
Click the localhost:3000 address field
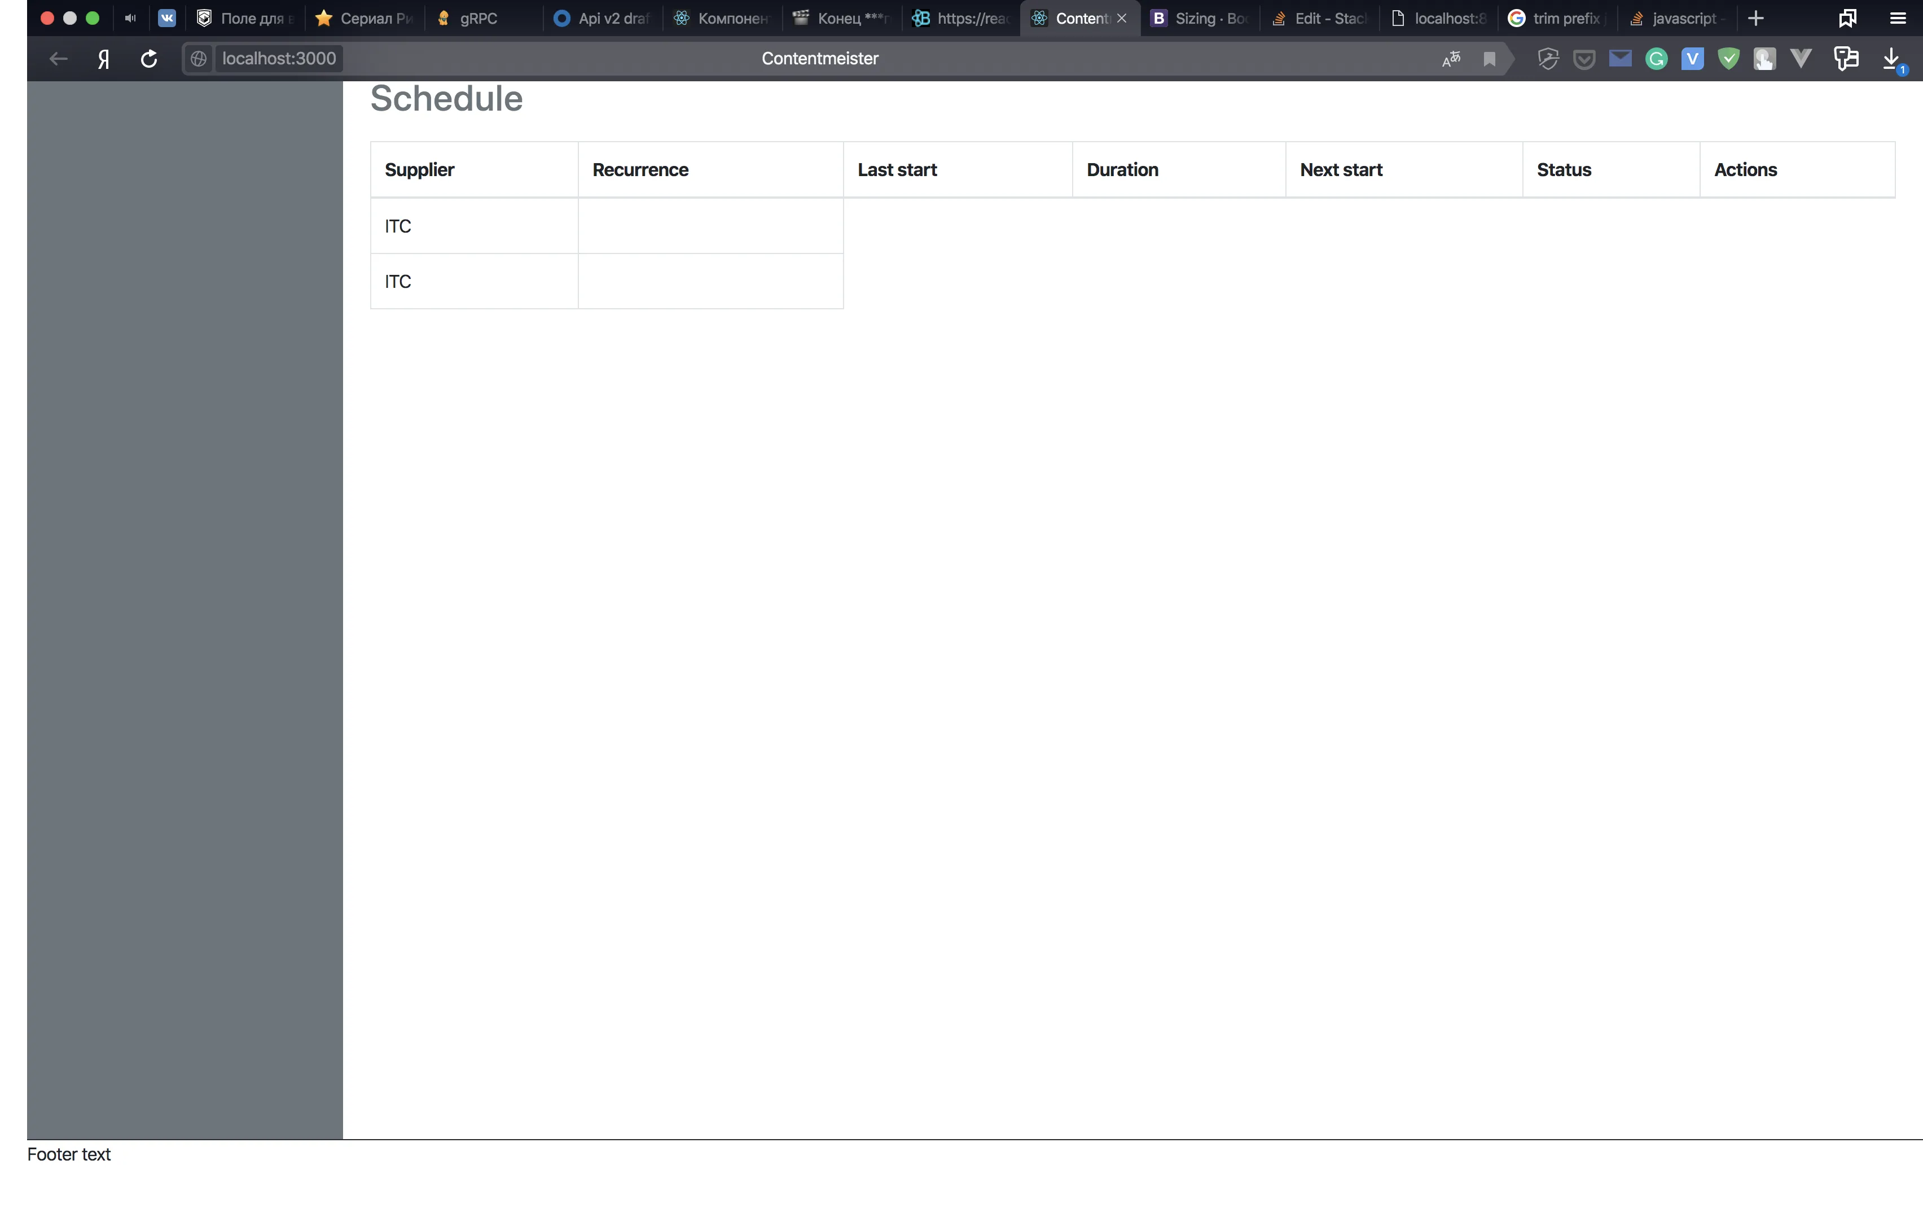279,59
